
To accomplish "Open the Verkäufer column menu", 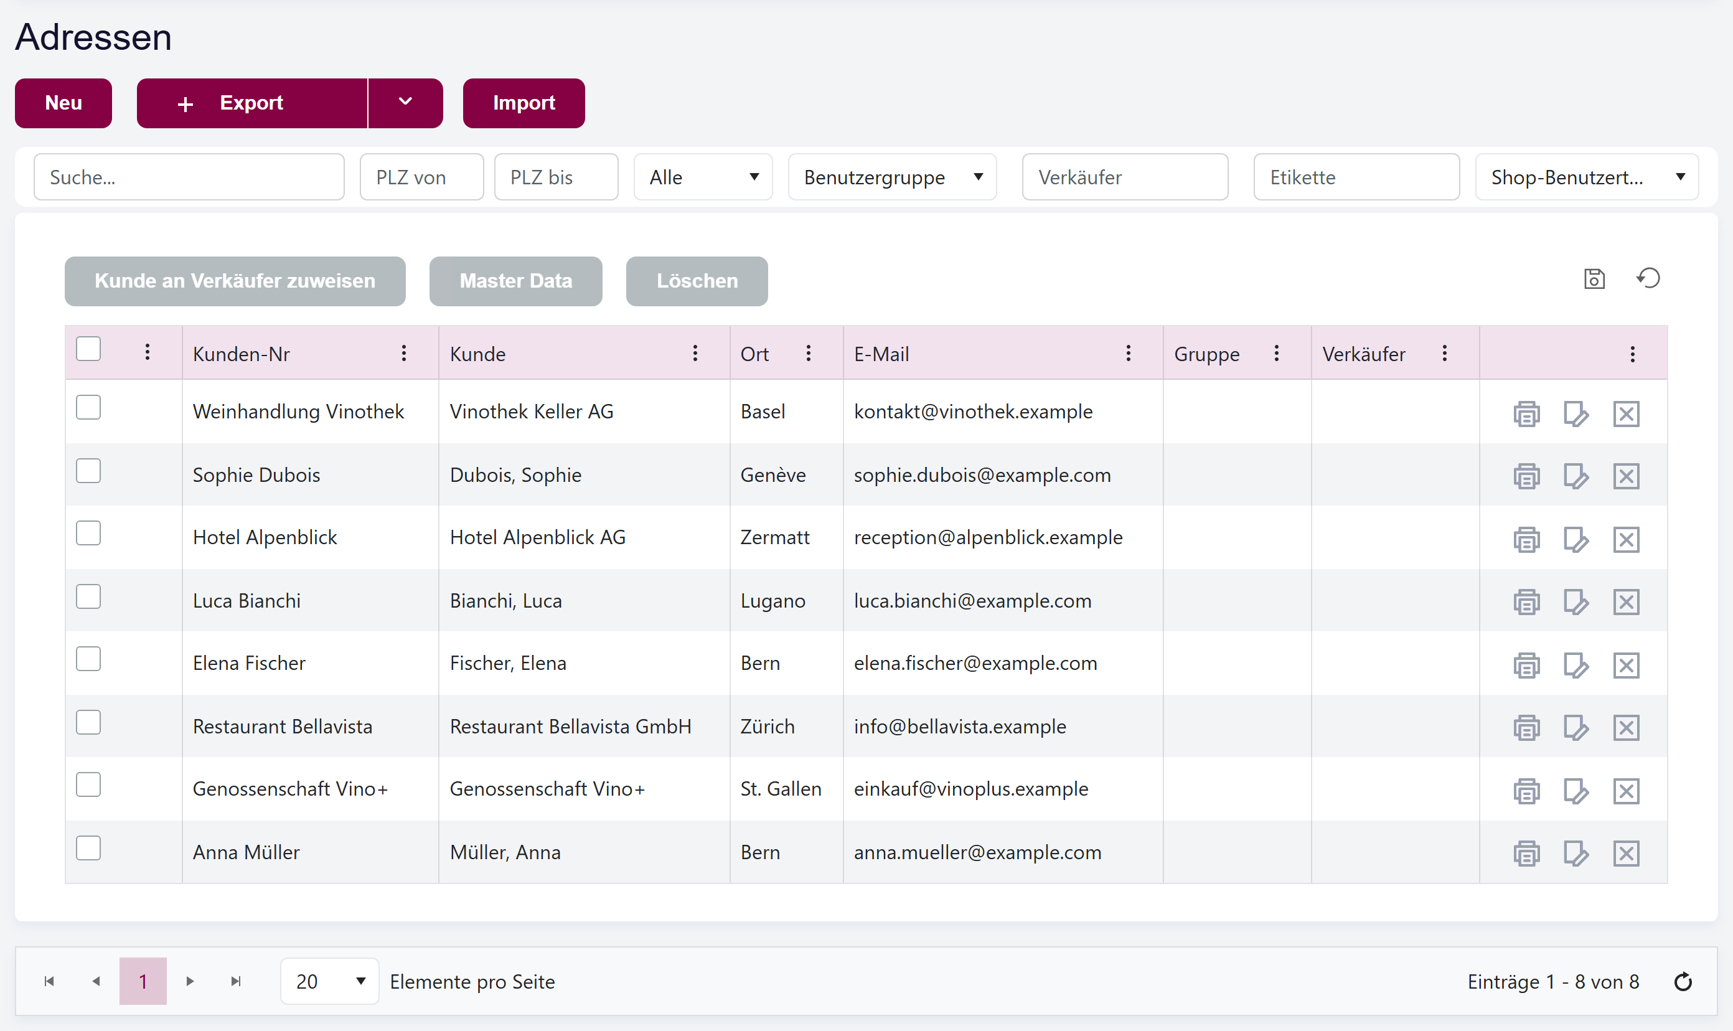I will (1445, 354).
